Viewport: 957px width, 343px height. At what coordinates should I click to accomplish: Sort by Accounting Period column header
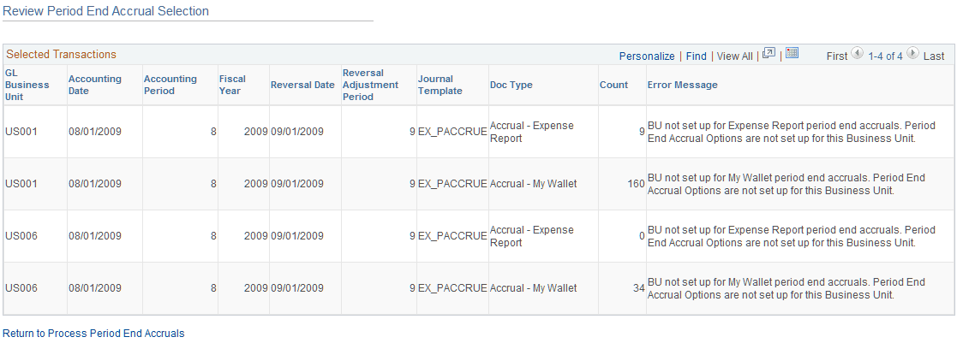pyautogui.click(x=170, y=85)
